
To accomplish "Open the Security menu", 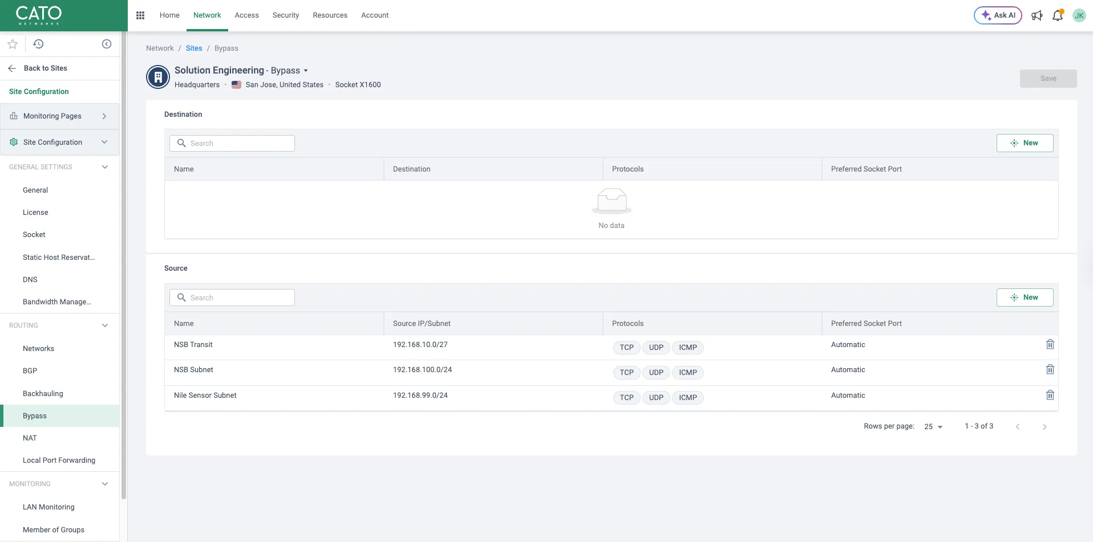I will (286, 15).
